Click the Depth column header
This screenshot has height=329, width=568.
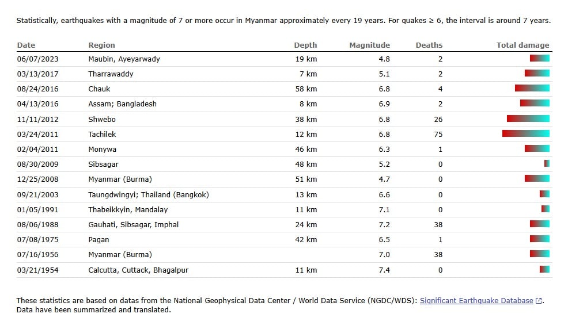click(x=305, y=45)
